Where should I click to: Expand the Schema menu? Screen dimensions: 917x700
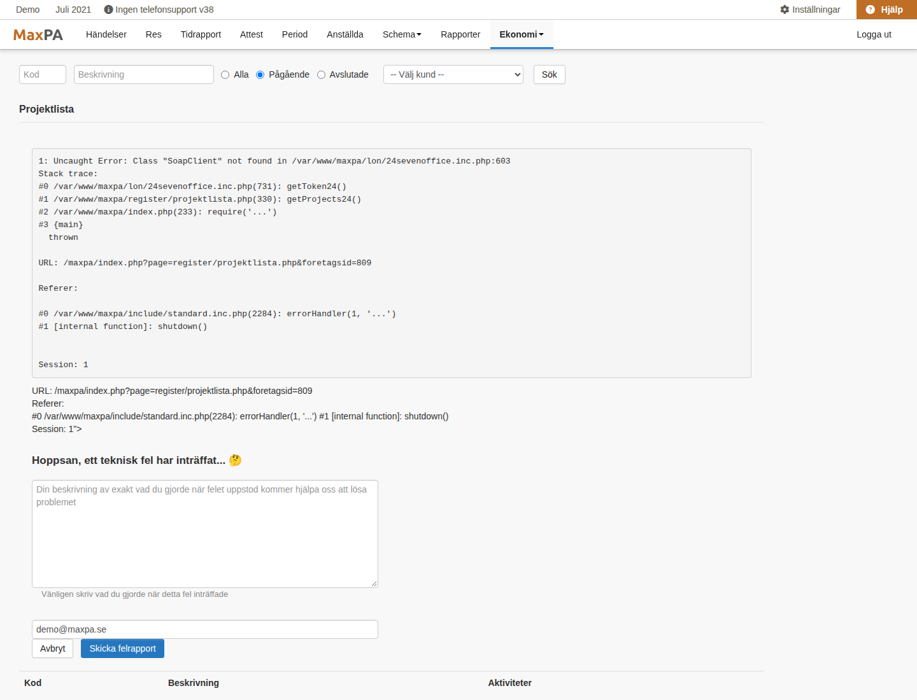[402, 34]
